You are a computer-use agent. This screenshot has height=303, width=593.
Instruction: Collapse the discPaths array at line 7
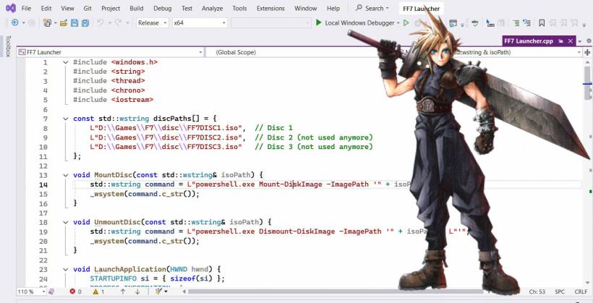pyautogui.click(x=66, y=119)
